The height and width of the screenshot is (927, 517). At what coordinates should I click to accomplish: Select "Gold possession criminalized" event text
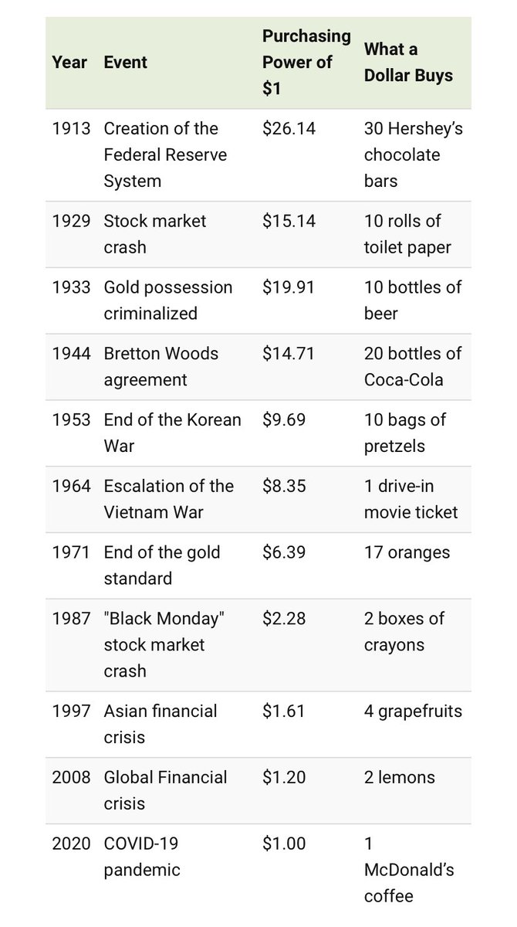click(x=167, y=300)
